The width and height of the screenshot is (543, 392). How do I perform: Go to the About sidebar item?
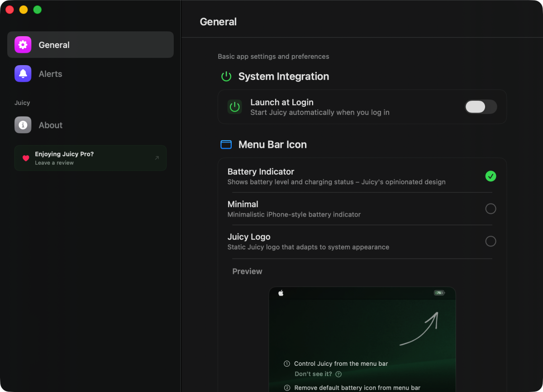50,125
